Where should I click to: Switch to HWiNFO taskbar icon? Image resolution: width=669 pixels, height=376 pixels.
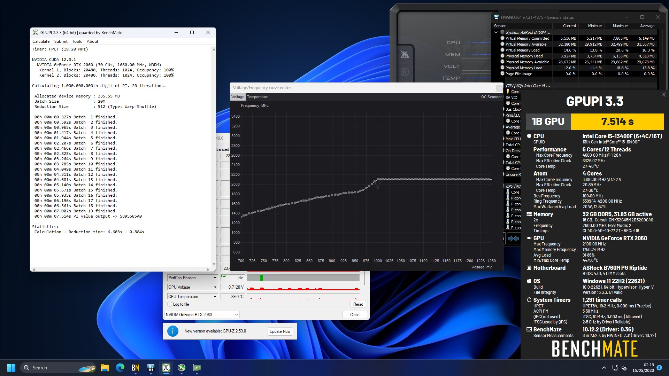click(151, 368)
